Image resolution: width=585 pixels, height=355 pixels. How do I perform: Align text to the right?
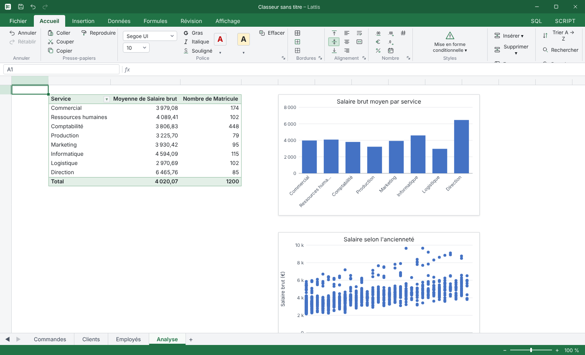point(347,51)
